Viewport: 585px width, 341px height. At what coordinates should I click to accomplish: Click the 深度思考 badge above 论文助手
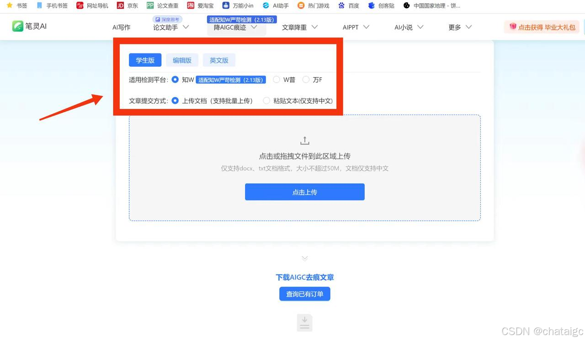(167, 20)
